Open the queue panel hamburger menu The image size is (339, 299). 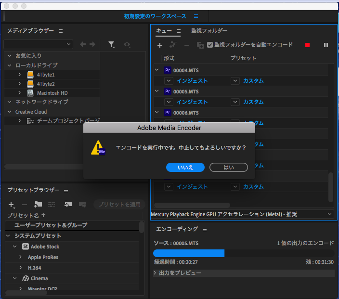coord(178,31)
